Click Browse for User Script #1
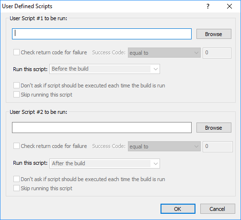The width and height of the screenshot is (241, 220). pyautogui.click(x=214, y=34)
